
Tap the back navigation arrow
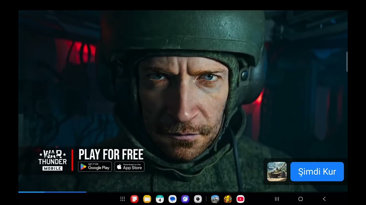tap(324, 199)
